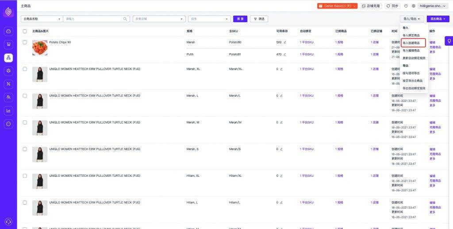Click 编辑 for the Merah, L row

432,96
